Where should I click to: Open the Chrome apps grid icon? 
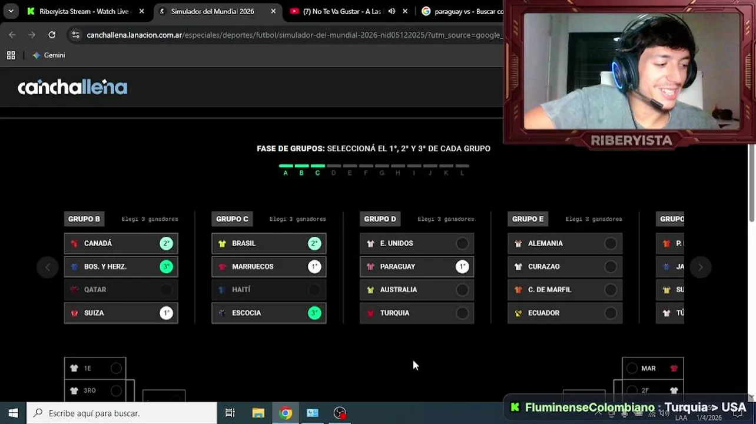(11, 55)
